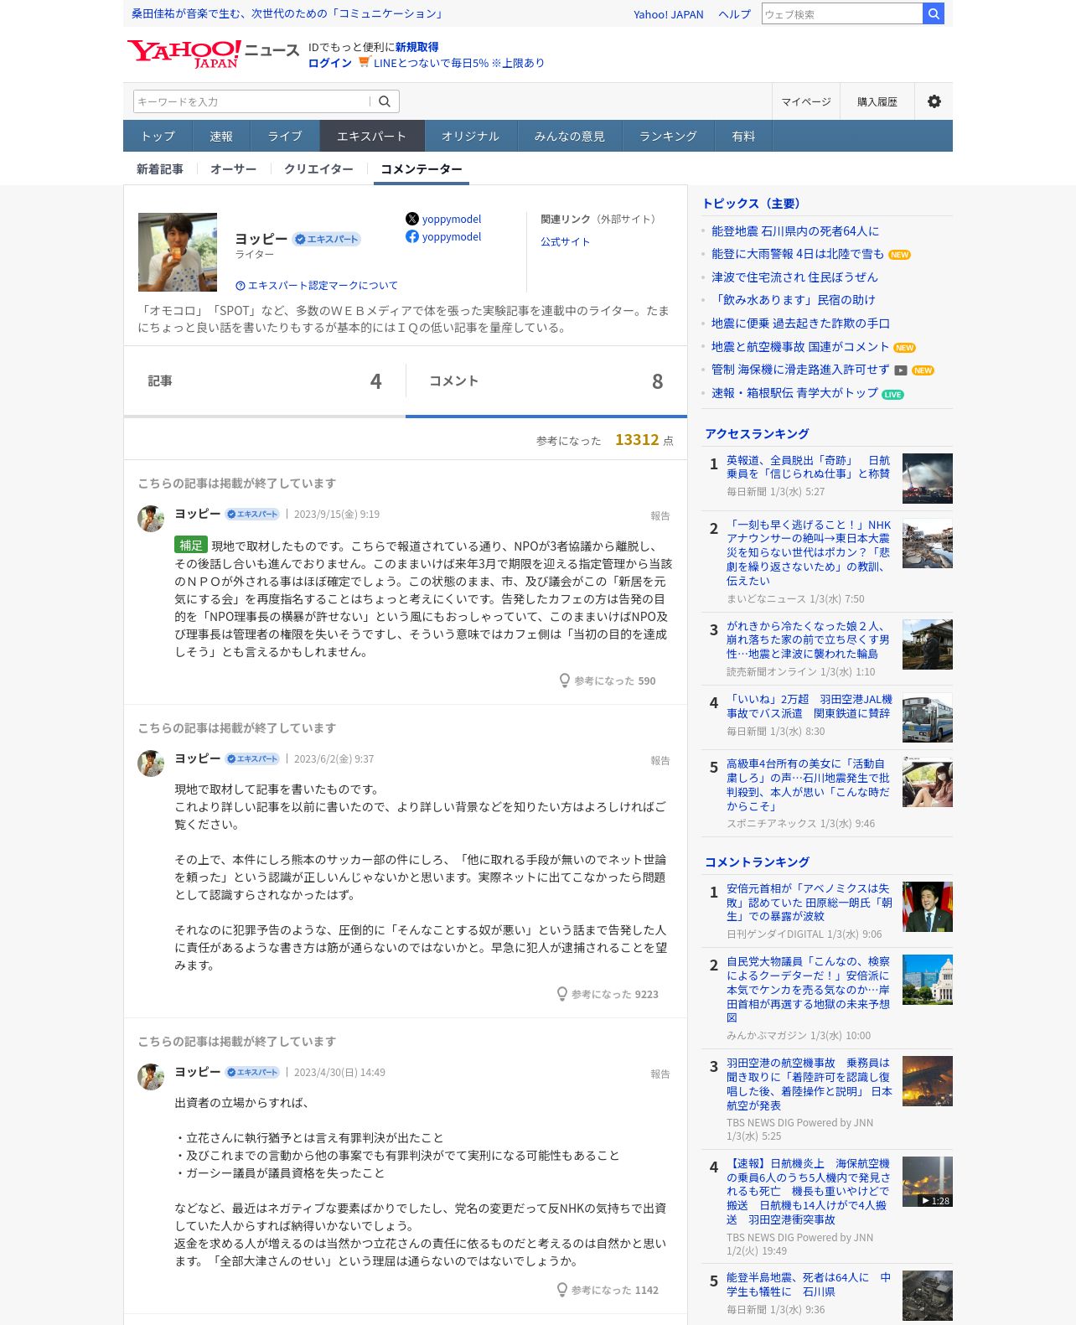Select the オーサー sub-tab
This screenshot has width=1076, height=1325.
[234, 169]
